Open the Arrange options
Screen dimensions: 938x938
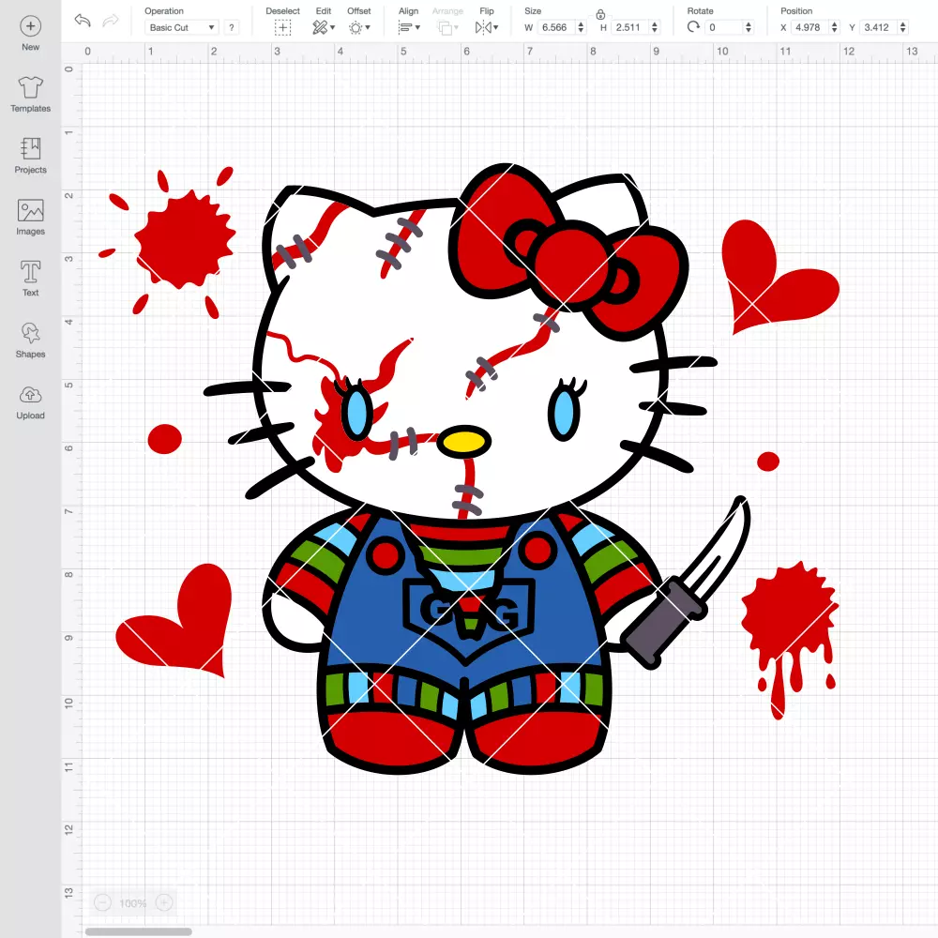[448, 27]
